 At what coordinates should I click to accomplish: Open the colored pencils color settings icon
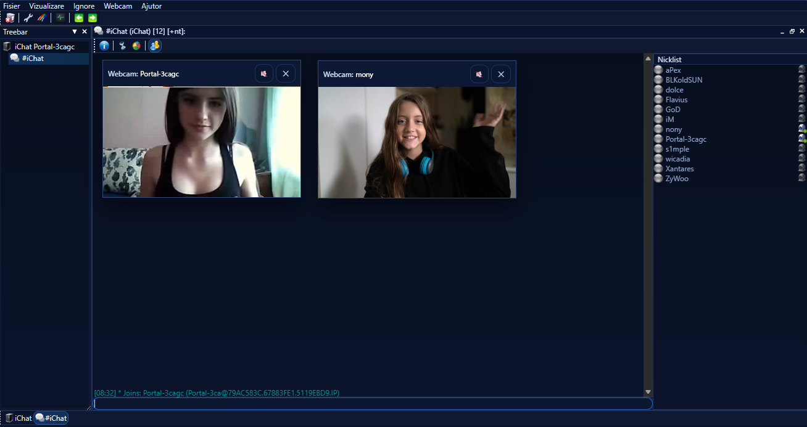[x=41, y=18]
